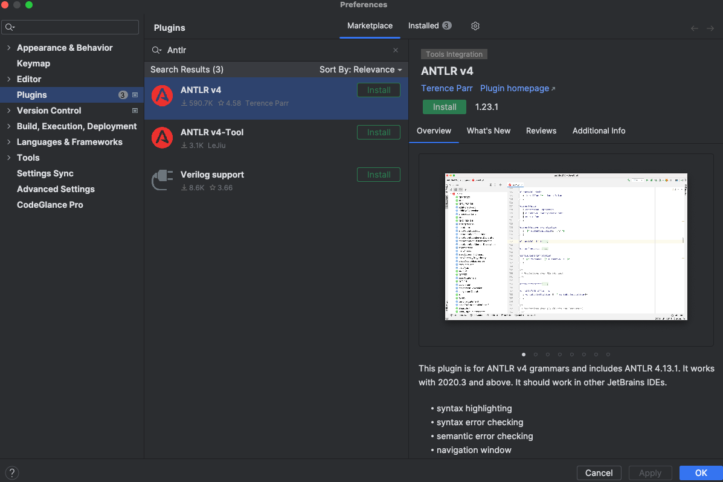
Task: Navigate forward with the right arrow
Action: tap(710, 28)
